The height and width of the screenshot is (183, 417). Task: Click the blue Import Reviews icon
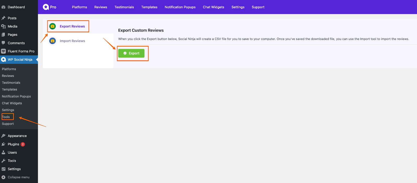53,41
